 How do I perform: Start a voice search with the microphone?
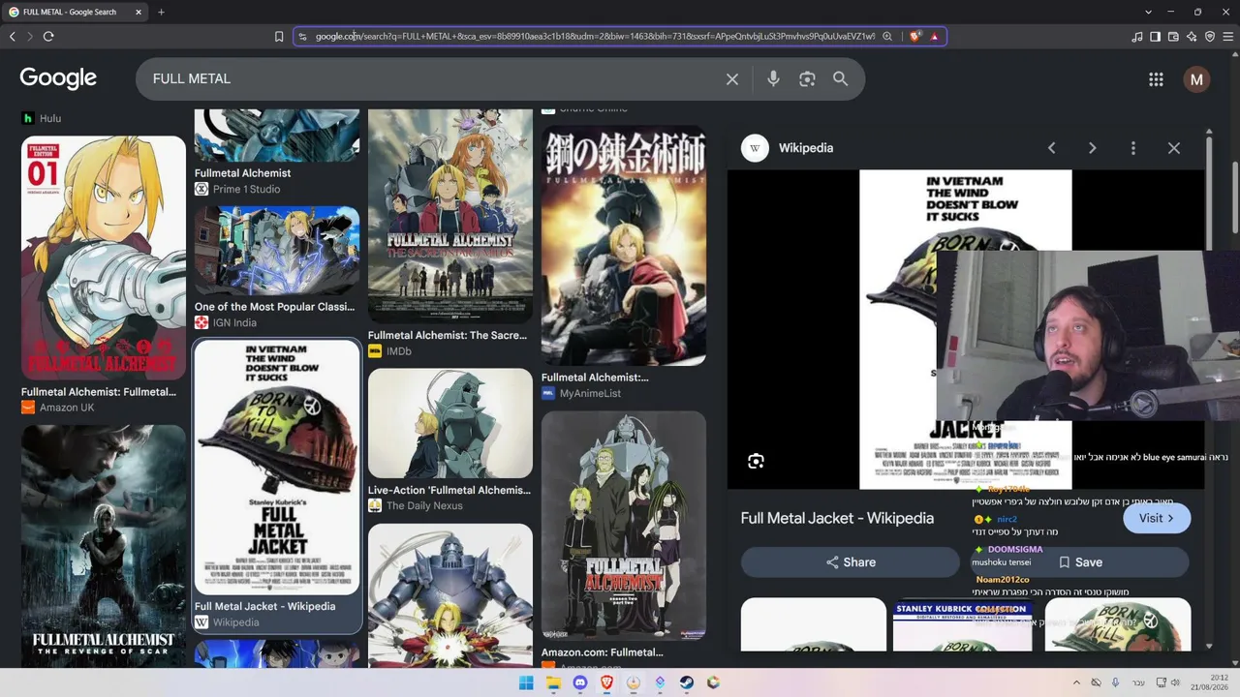click(x=773, y=79)
